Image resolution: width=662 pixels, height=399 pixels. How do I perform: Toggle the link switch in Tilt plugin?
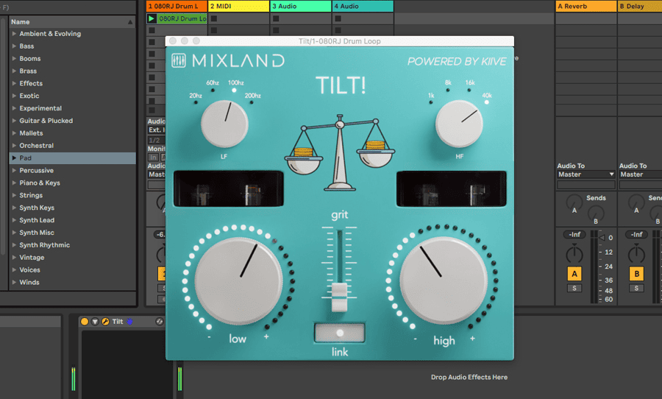click(x=339, y=333)
